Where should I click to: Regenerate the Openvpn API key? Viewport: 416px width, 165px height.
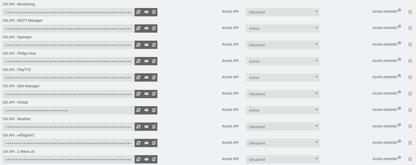pyautogui.click(x=138, y=45)
